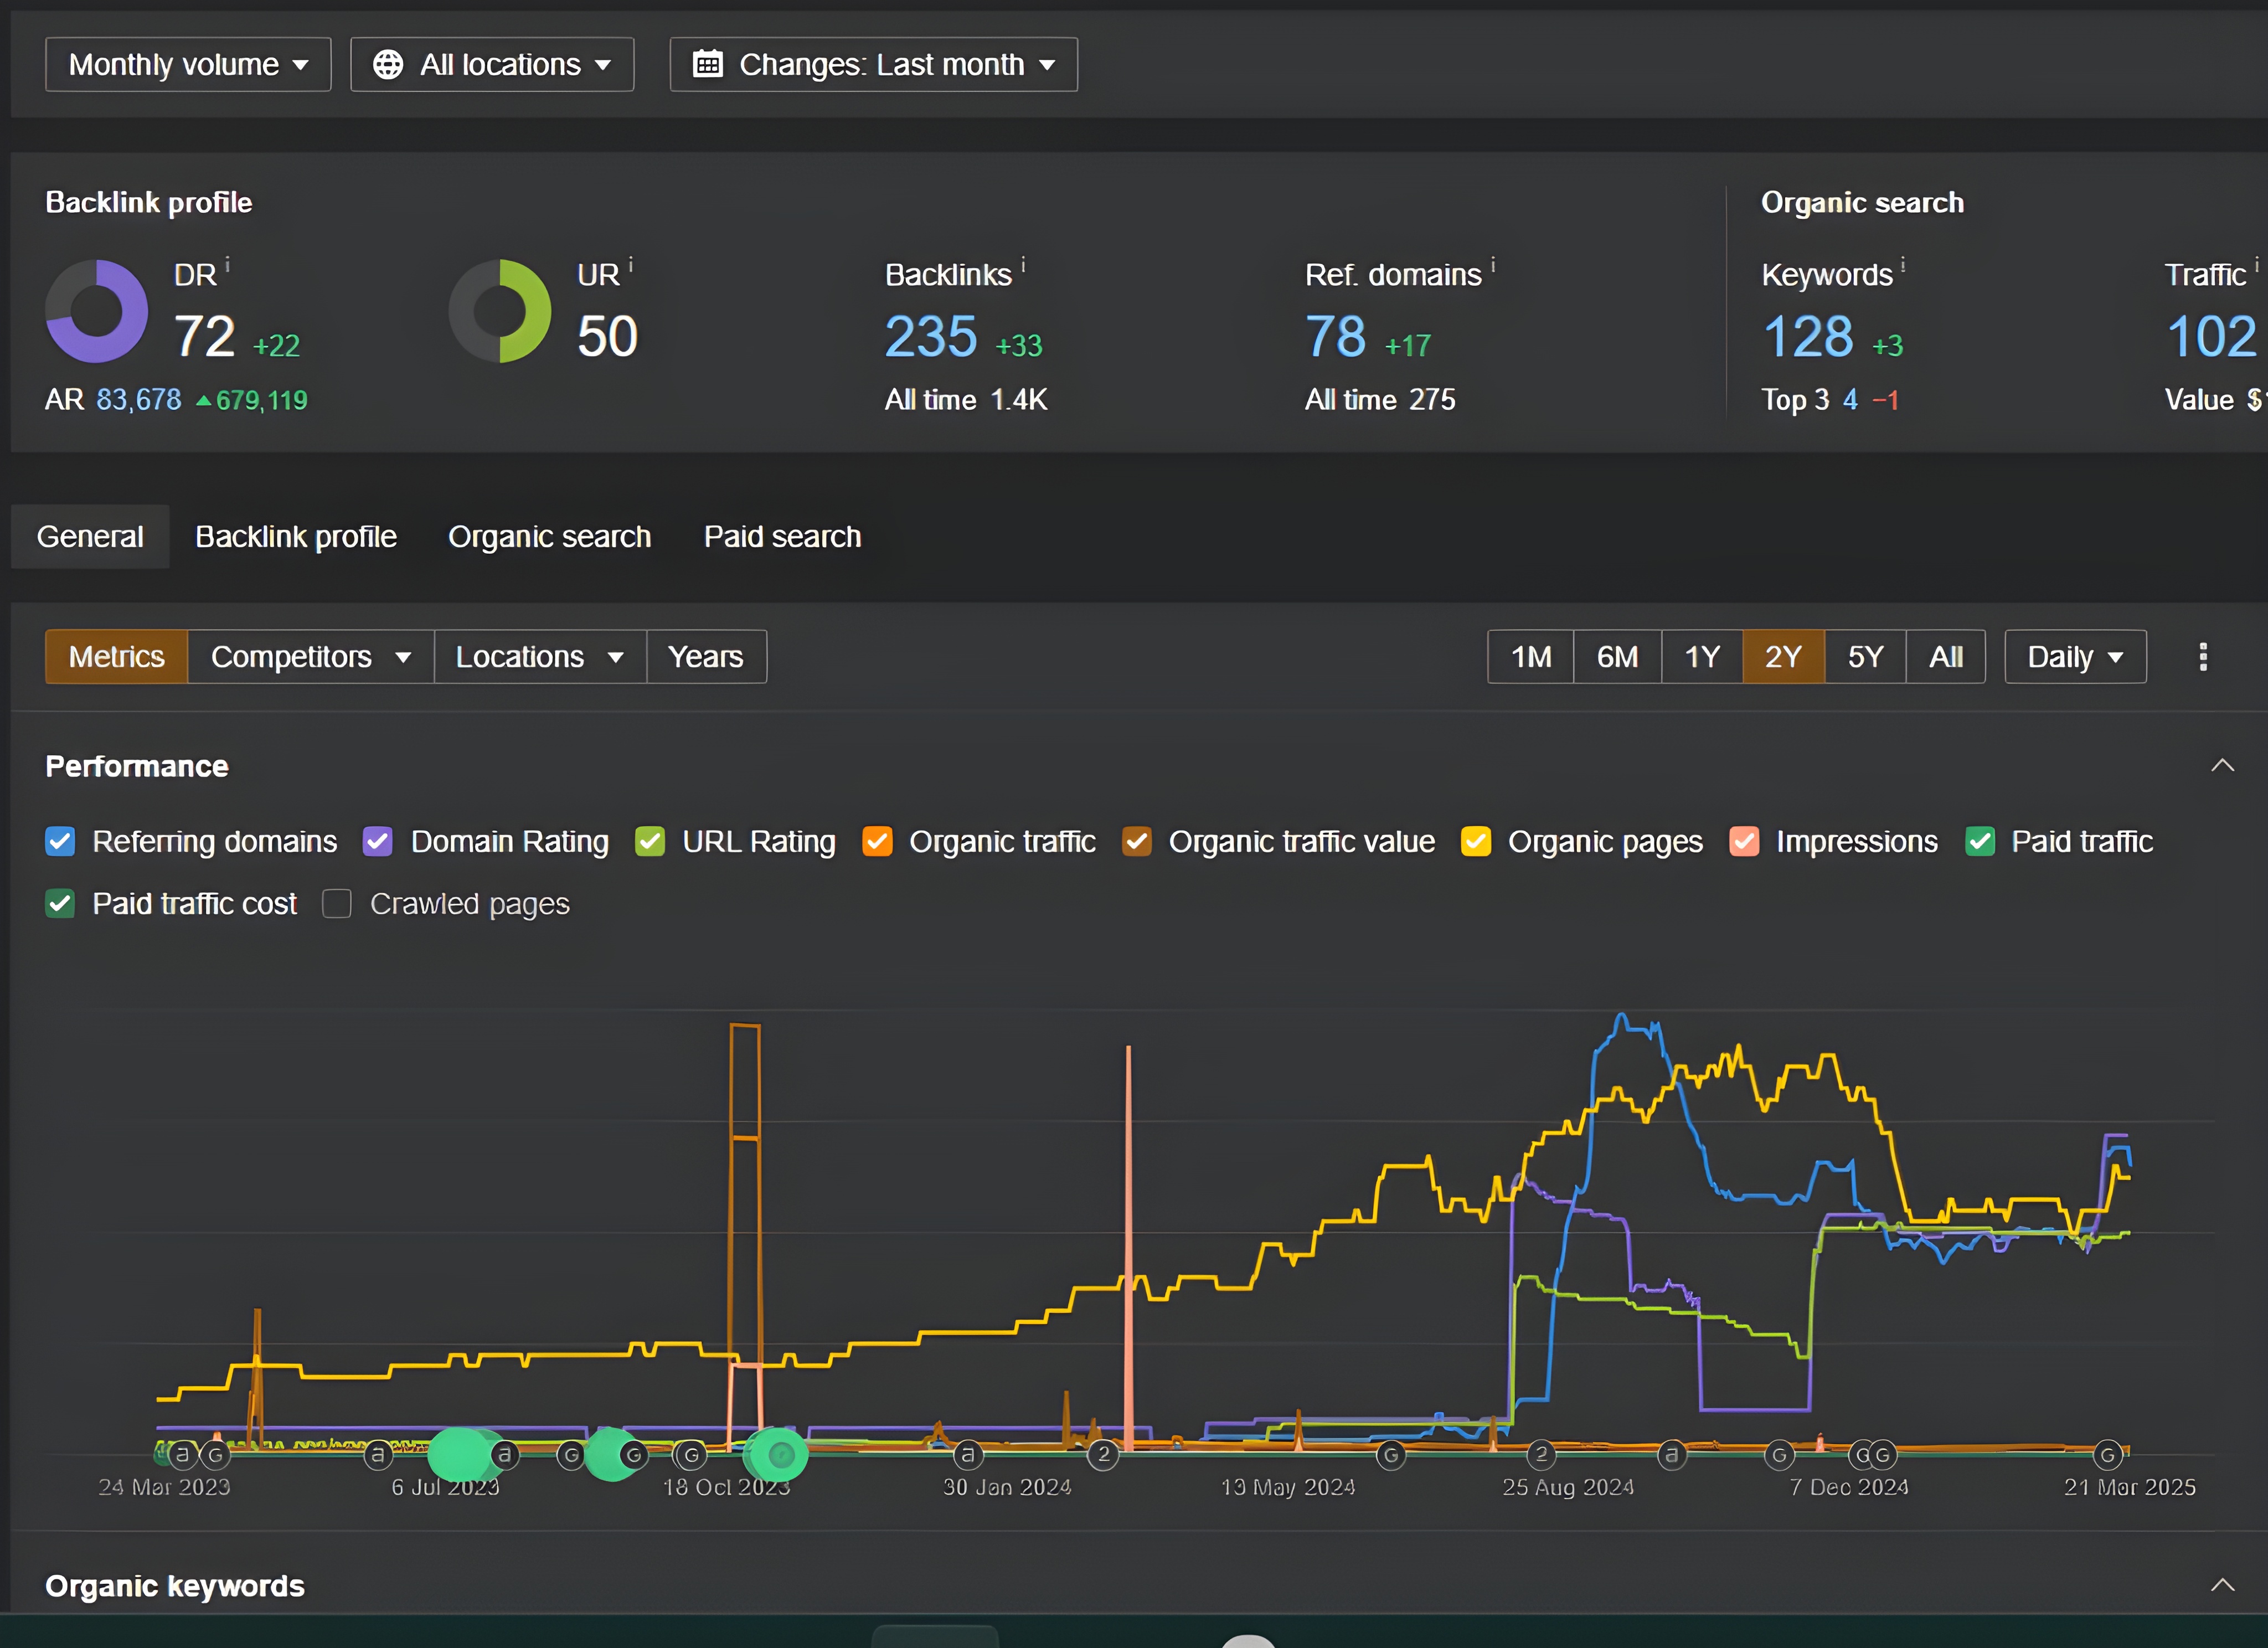This screenshot has width=2268, height=1648.
Task: Click the marker 2 near 30 Jan 2024
Action: click(x=1103, y=1454)
